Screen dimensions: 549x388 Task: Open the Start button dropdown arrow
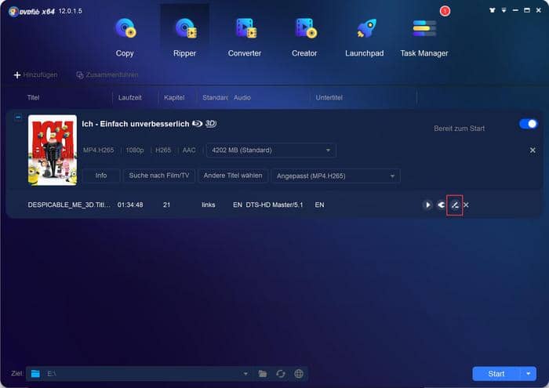[529, 374]
